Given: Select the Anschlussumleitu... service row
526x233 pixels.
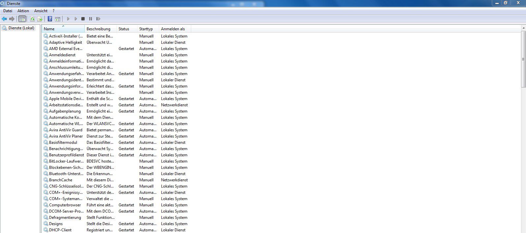Looking at the screenshot, I should pos(117,67).
